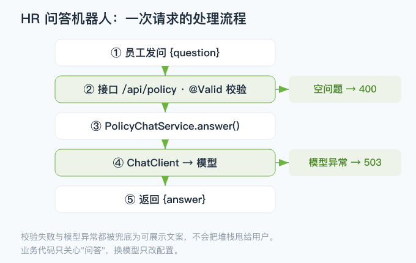Click the circled number ① icon
The image size is (416, 263).
pos(116,53)
